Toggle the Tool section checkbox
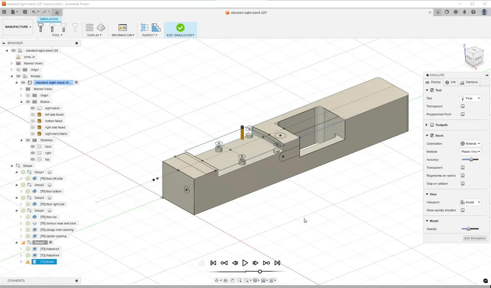 click(432, 90)
